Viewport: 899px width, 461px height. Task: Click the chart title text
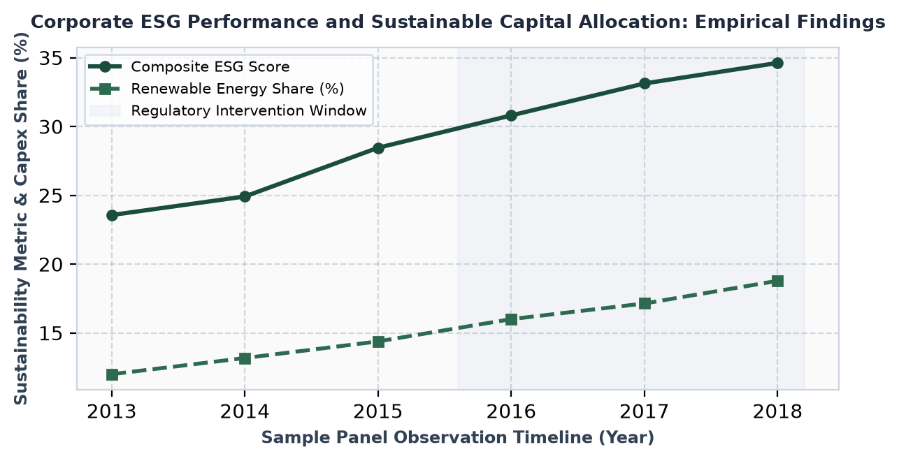[x=458, y=22]
